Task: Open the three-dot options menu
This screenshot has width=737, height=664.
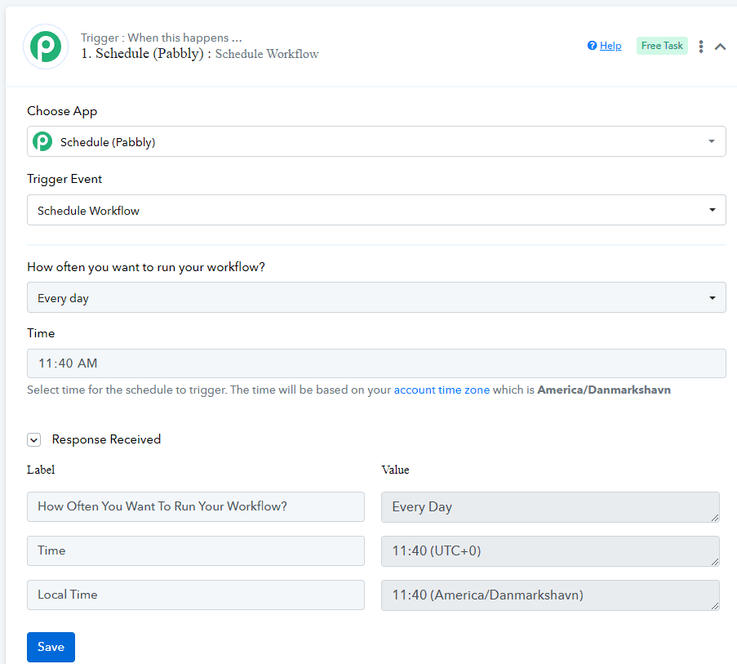Action: pos(701,46)
